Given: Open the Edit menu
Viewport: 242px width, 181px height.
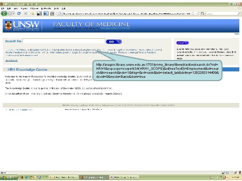Looking at the screenshot, I should click(9, 8).
